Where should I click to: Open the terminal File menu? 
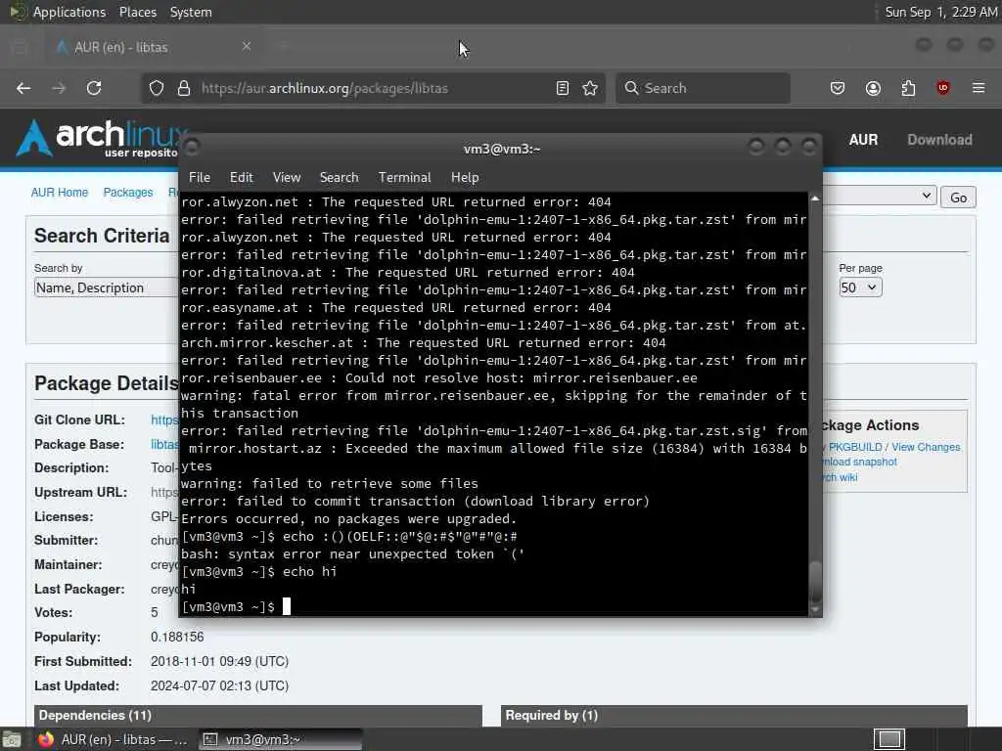[x=200, y=178]
